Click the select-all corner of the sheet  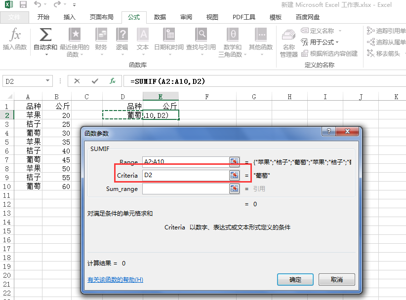tap(9, 97)
